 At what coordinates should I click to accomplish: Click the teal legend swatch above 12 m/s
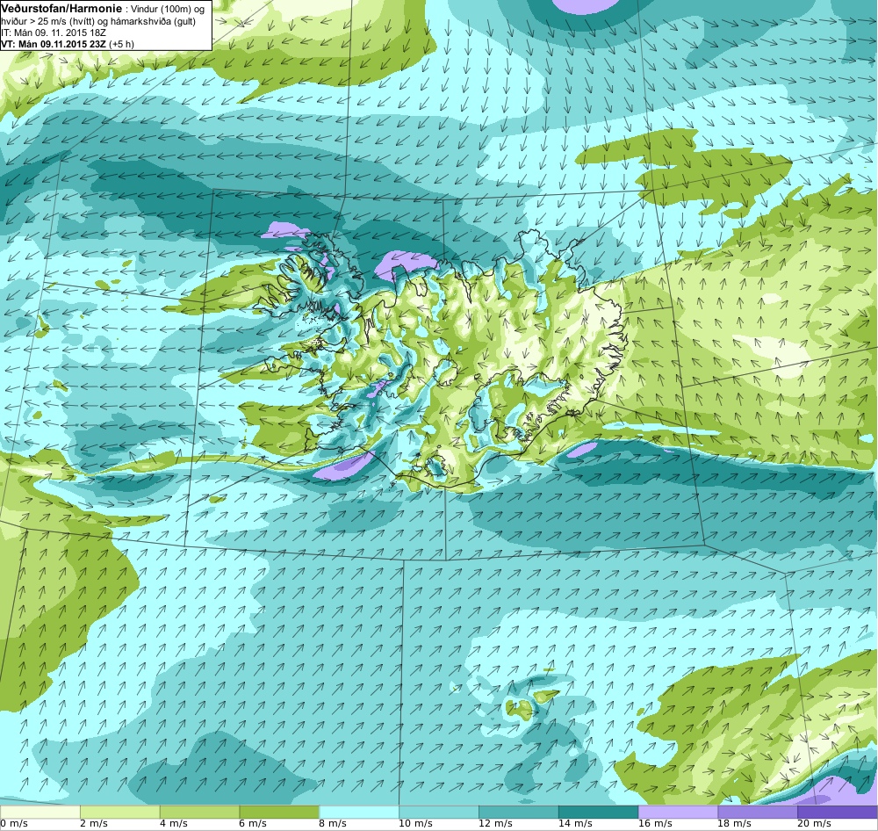coord(519,812)
